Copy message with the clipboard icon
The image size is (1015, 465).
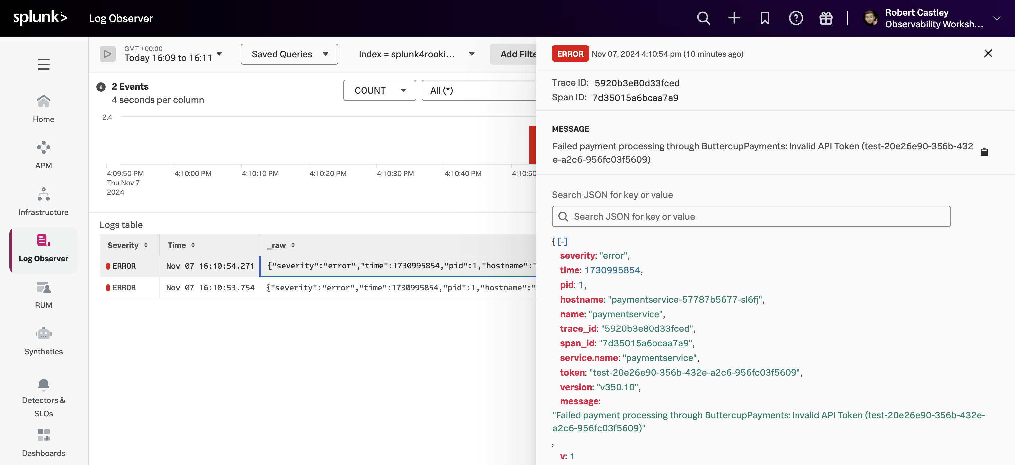point(984,152)
